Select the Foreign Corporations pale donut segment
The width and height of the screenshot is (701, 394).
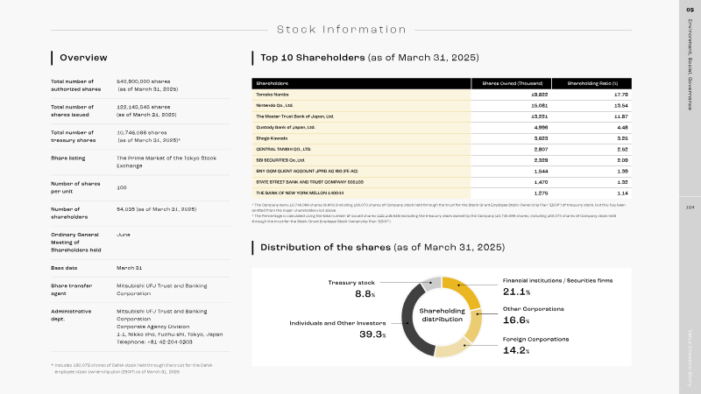454,348
